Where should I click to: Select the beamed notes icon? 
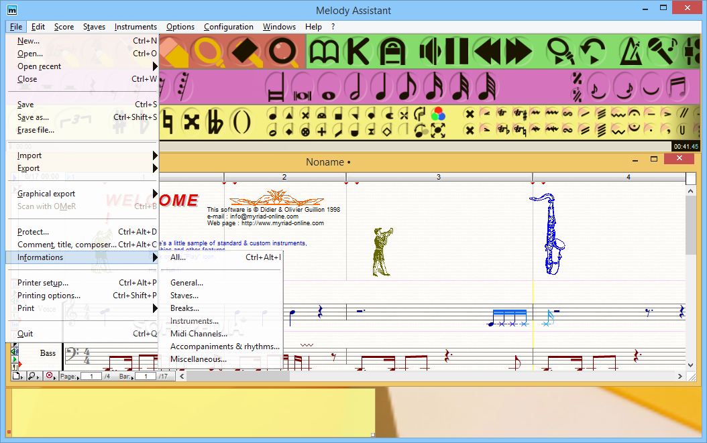tap(677, 86)
